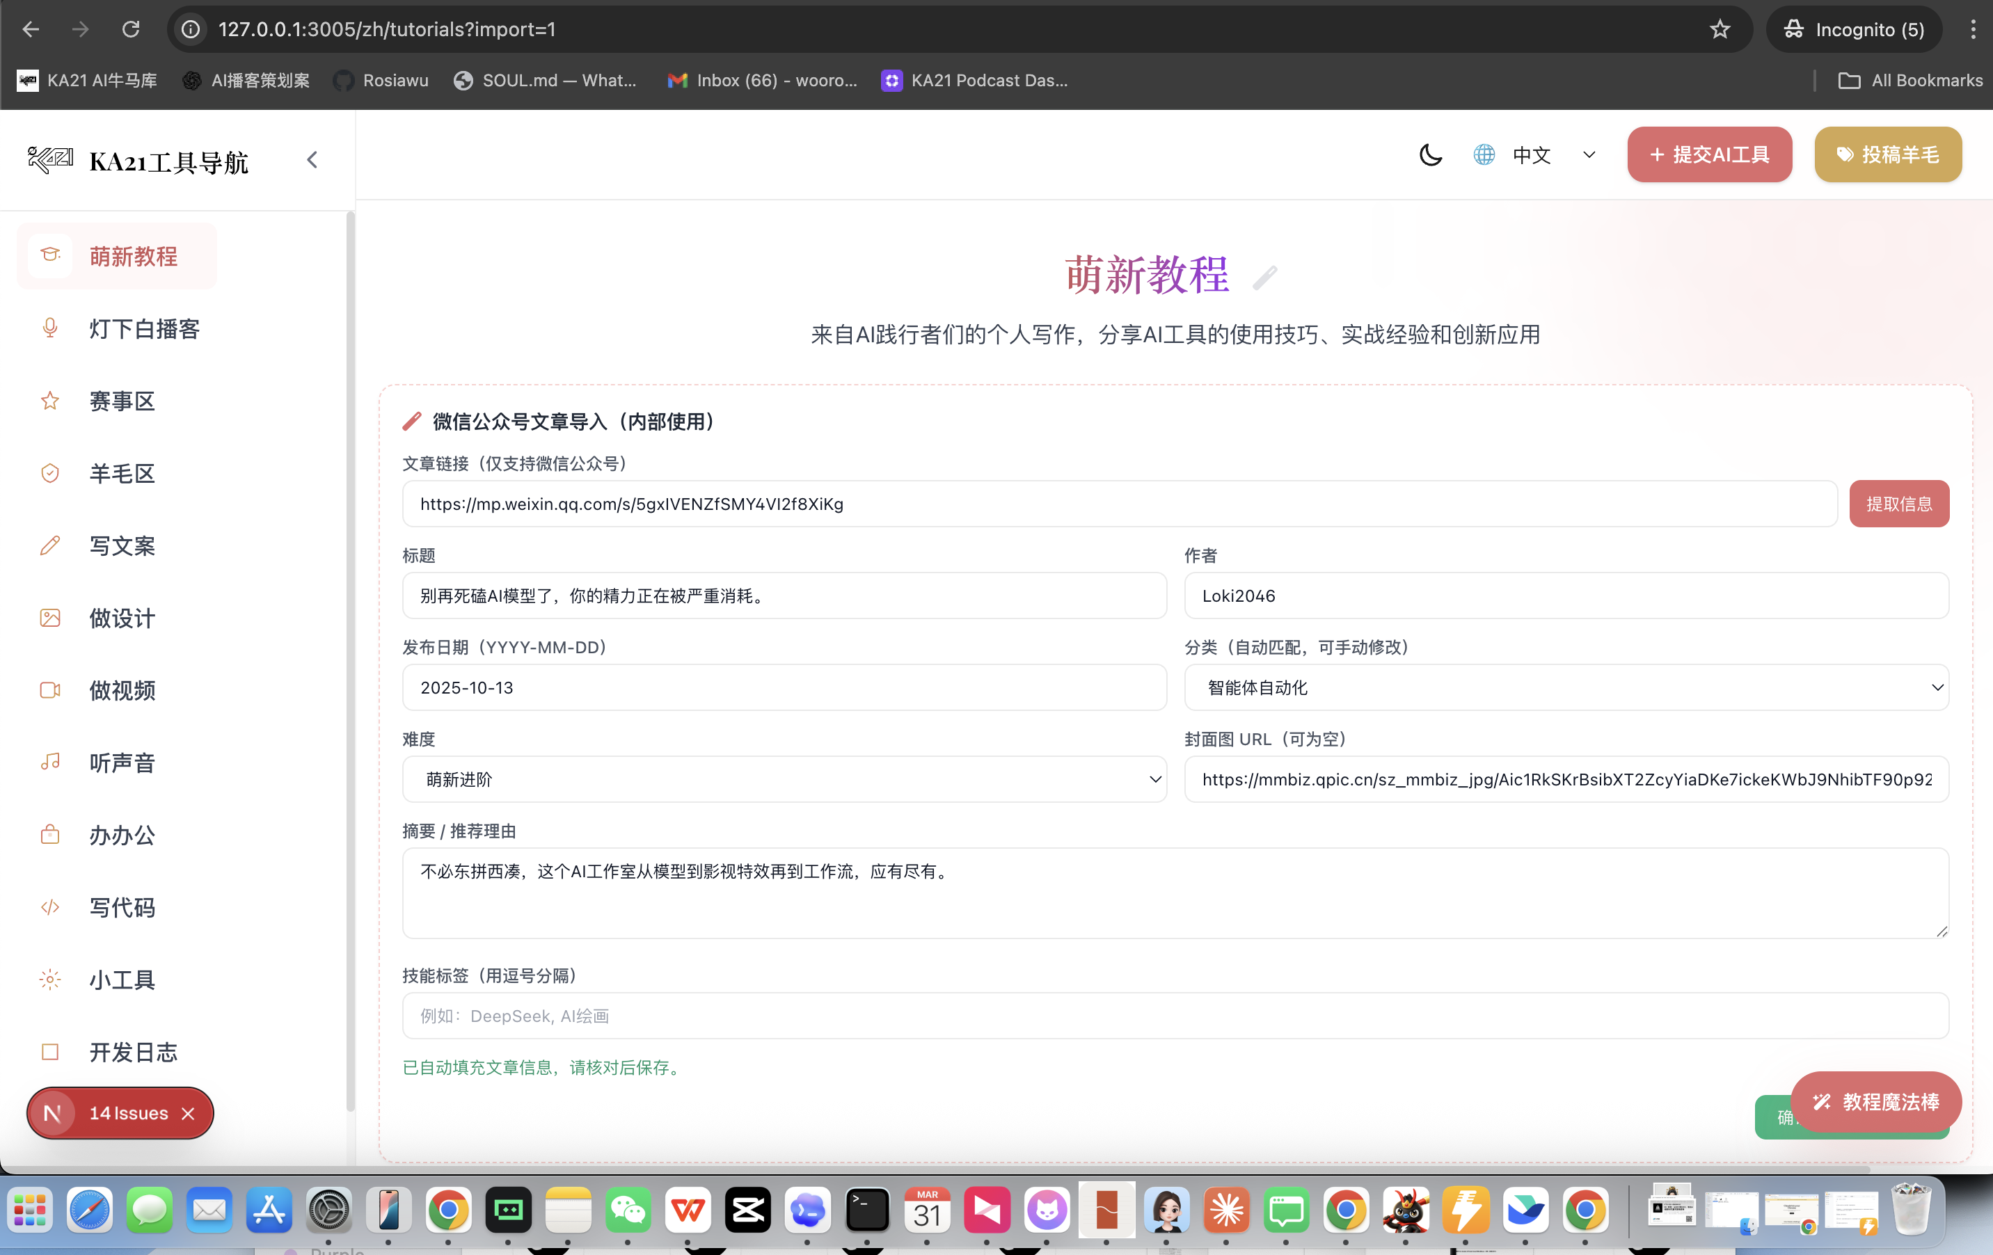Image resolution: width=1993 pixels, height=1255 pixels.
Task: Open the 灯下白播客 microphone sidebar item
Action: coord(144,329)
